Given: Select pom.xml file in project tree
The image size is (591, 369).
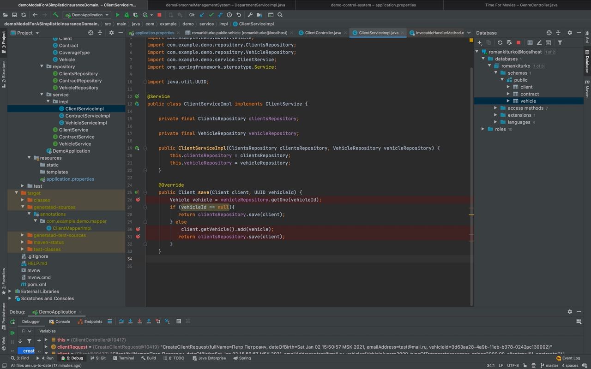Looking at the screenshot, I should click(x=33, y=285).
